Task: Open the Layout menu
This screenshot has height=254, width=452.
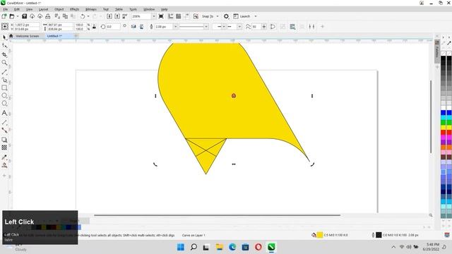Action: [43, 9]
